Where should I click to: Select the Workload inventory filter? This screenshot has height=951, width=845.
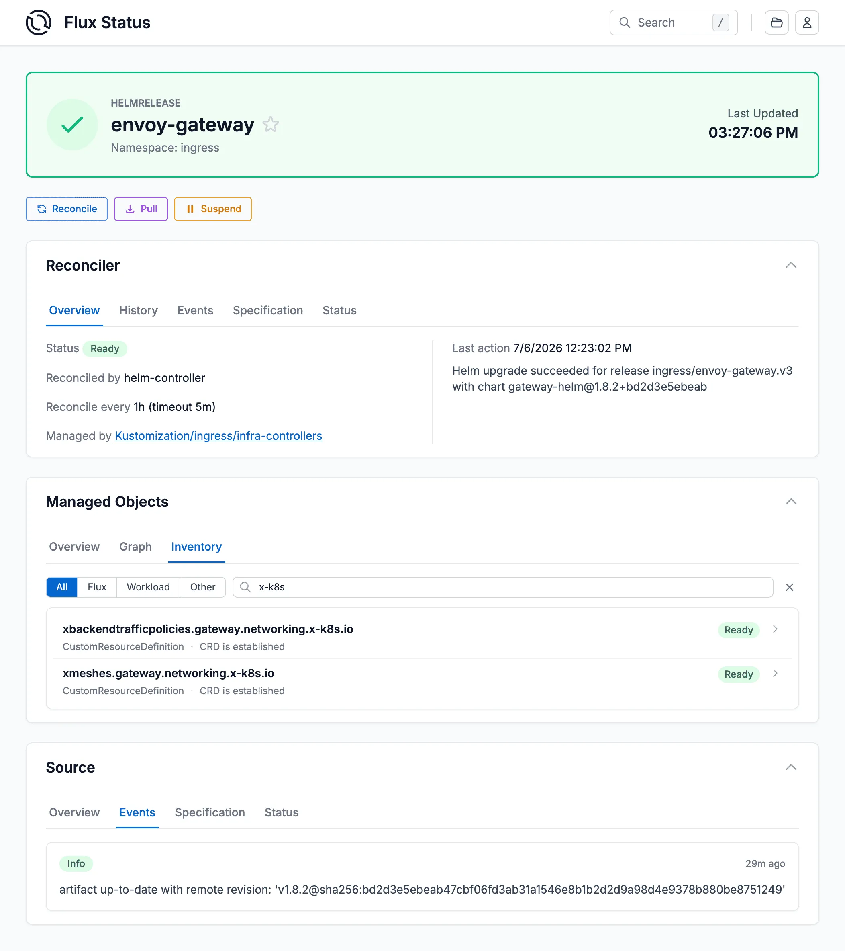coord(148,587)
